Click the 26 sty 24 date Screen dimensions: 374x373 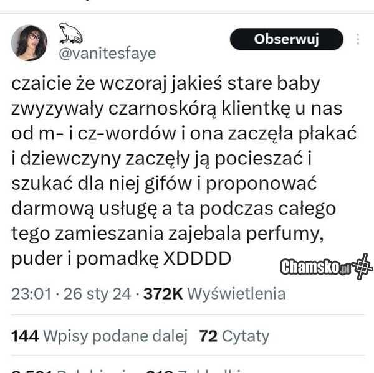coord(97,294)
